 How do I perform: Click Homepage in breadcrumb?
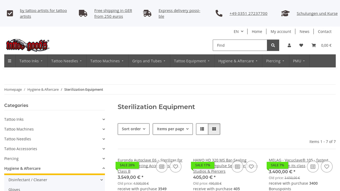coord(13,90)
